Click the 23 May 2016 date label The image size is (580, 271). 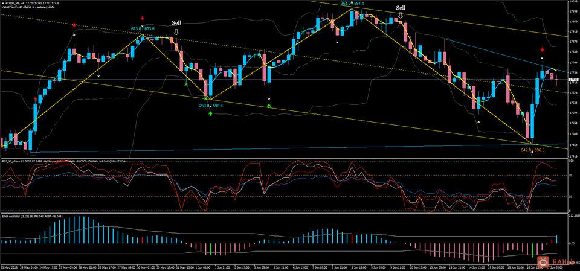click(9, 267)
